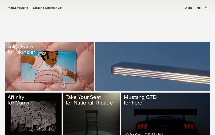Open the Affinity for Canva title

[x=19, y=100]
